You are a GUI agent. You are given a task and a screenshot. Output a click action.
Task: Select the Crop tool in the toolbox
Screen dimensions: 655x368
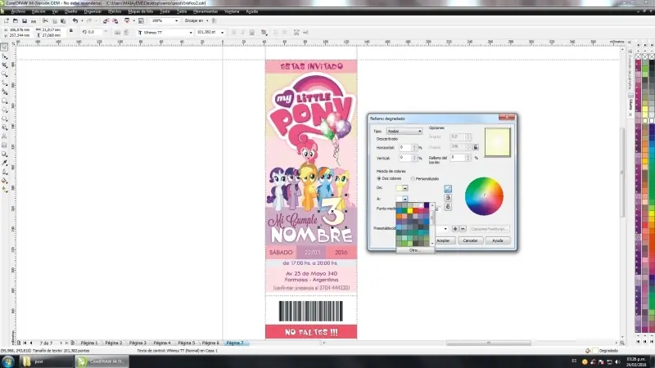coord(5,65)
